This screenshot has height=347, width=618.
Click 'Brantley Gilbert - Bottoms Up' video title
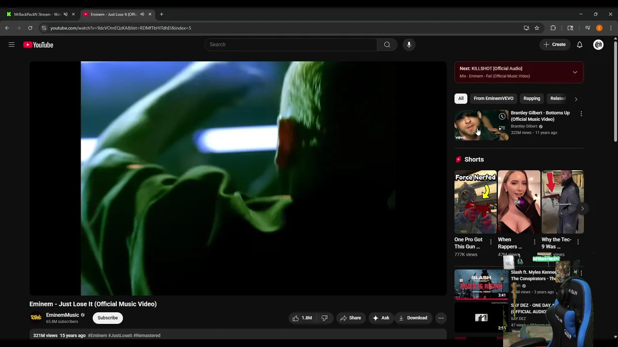(540, 116)
